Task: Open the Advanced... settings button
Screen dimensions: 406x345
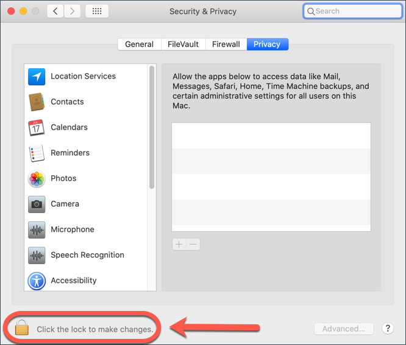Action: point(344,329)
